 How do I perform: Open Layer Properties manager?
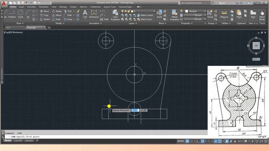115,15
